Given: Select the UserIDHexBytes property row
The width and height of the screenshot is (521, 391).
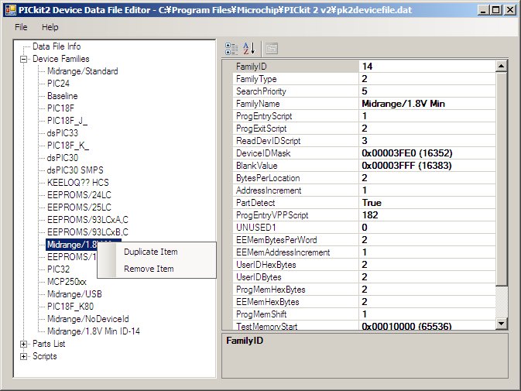Looking at the screenshot, I should pyautogui.click(x=364, y=265).
